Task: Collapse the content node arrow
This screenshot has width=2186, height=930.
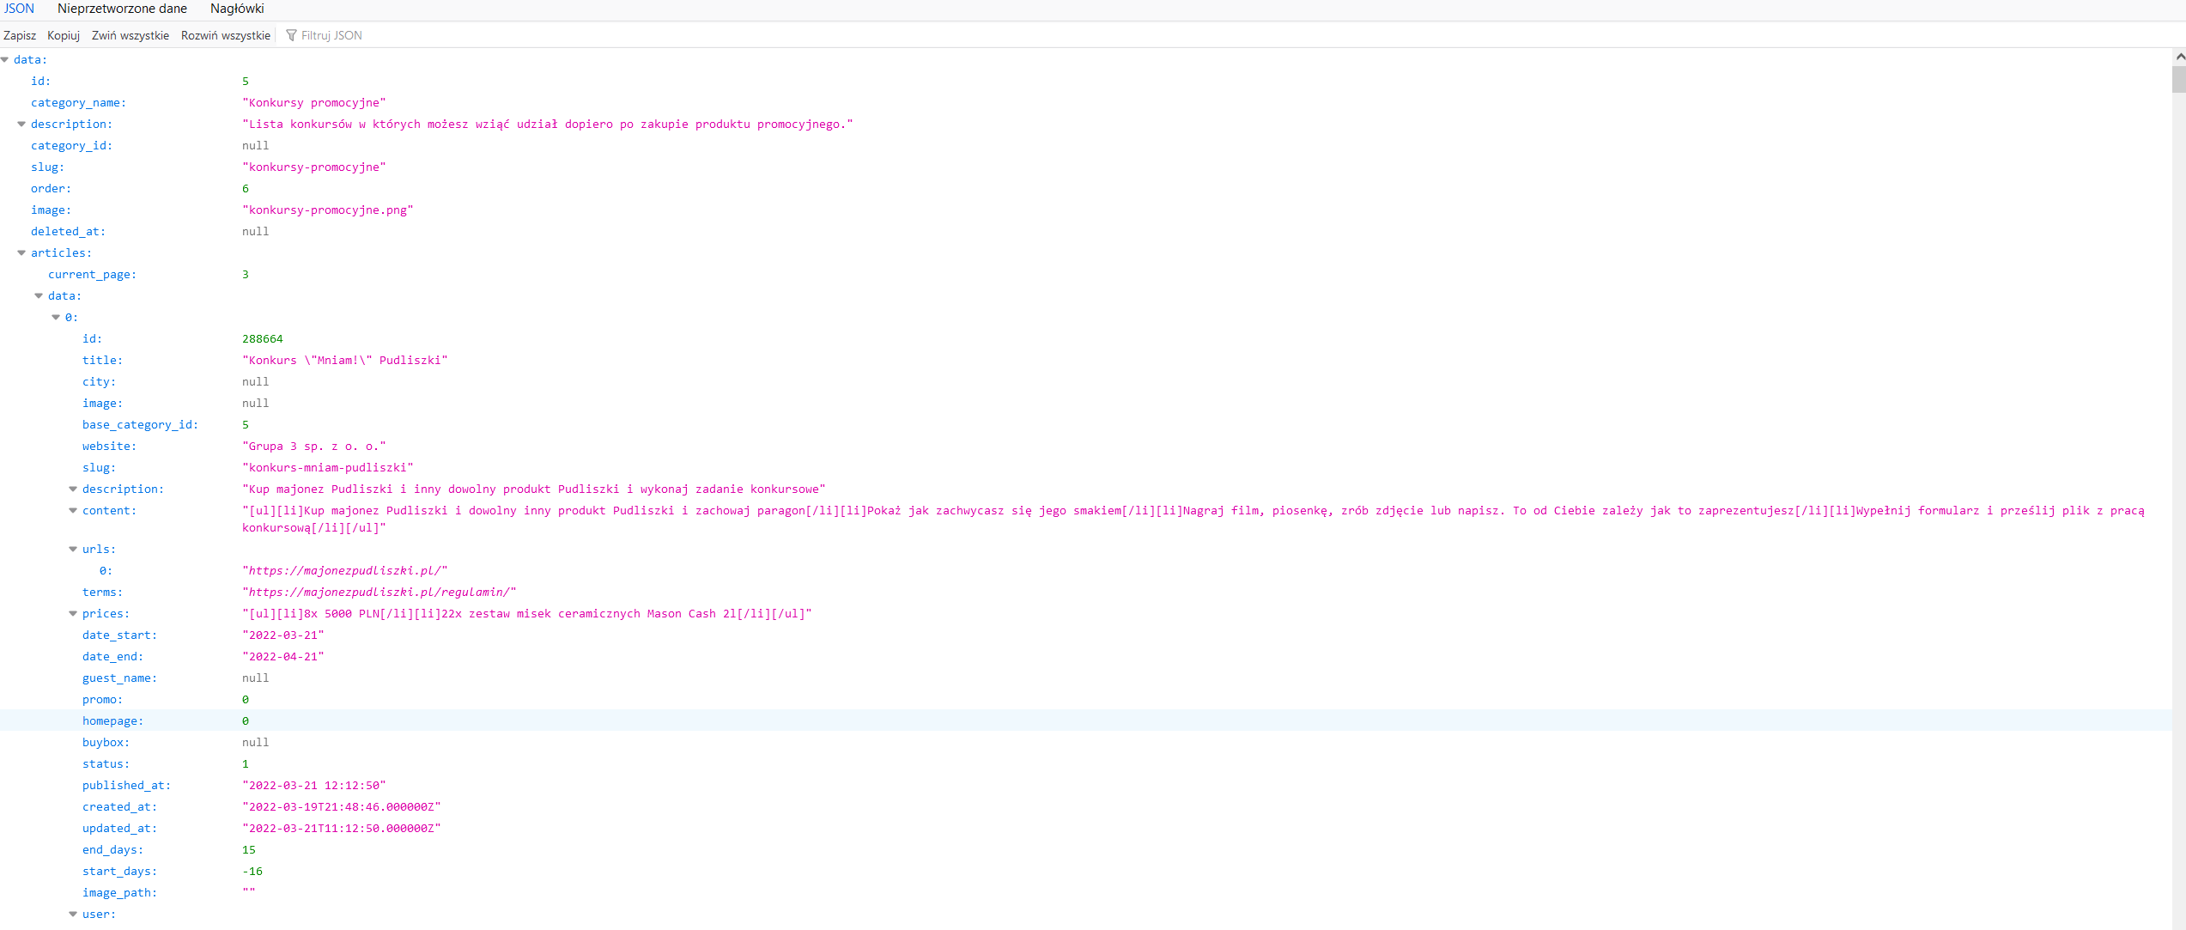Action: (73, 510)
